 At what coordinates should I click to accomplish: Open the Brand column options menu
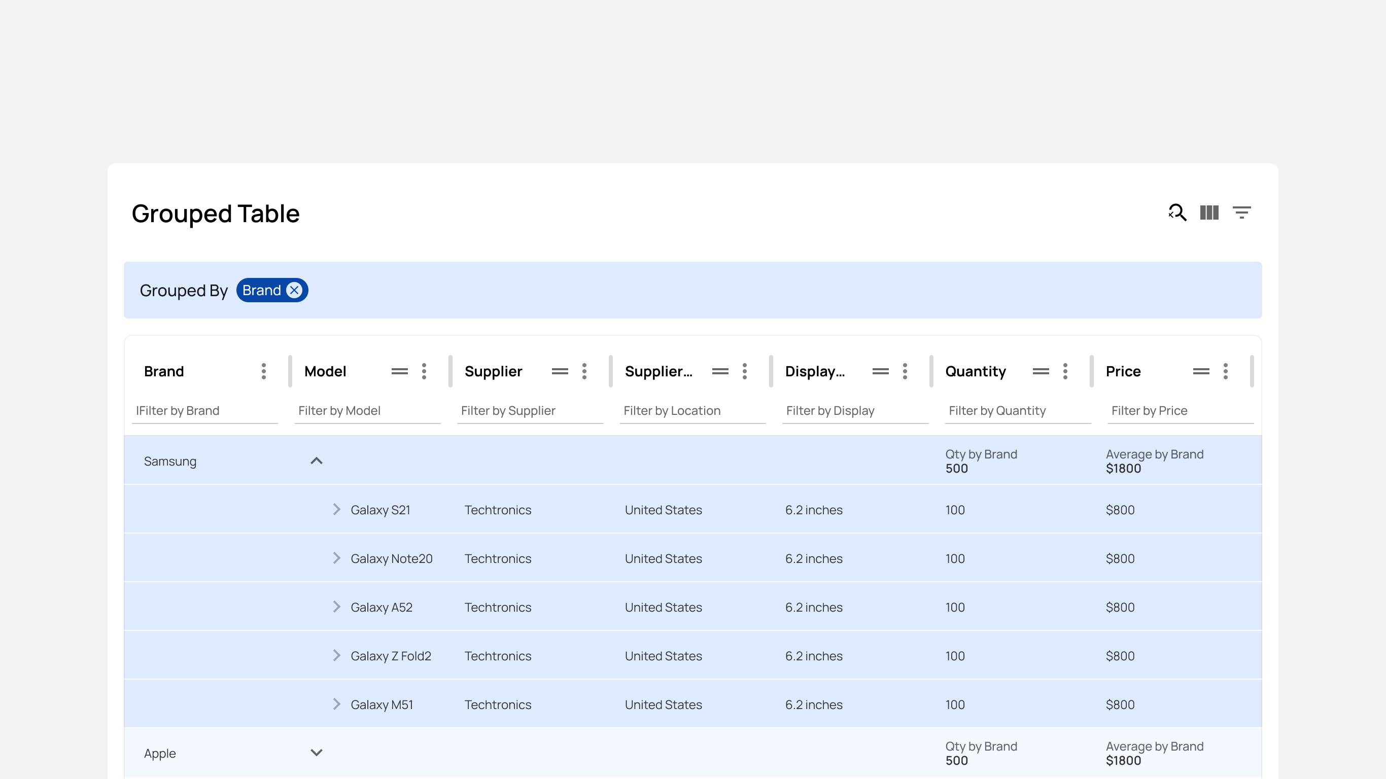tap(264, 371)
